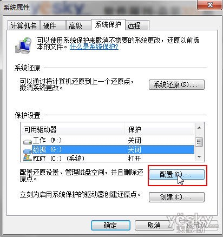Click the drive list scrollbar thumb
The width and height of the screenshot is (223, 237).
click(x=199, y=142)
